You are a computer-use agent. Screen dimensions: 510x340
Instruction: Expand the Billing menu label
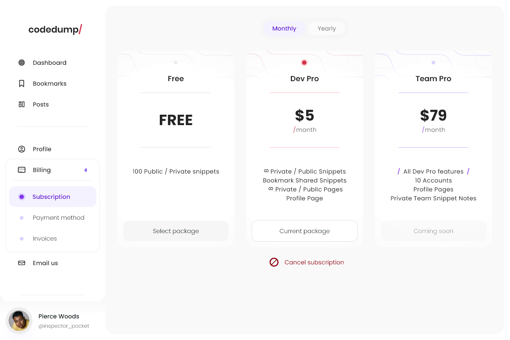point(42,170)
